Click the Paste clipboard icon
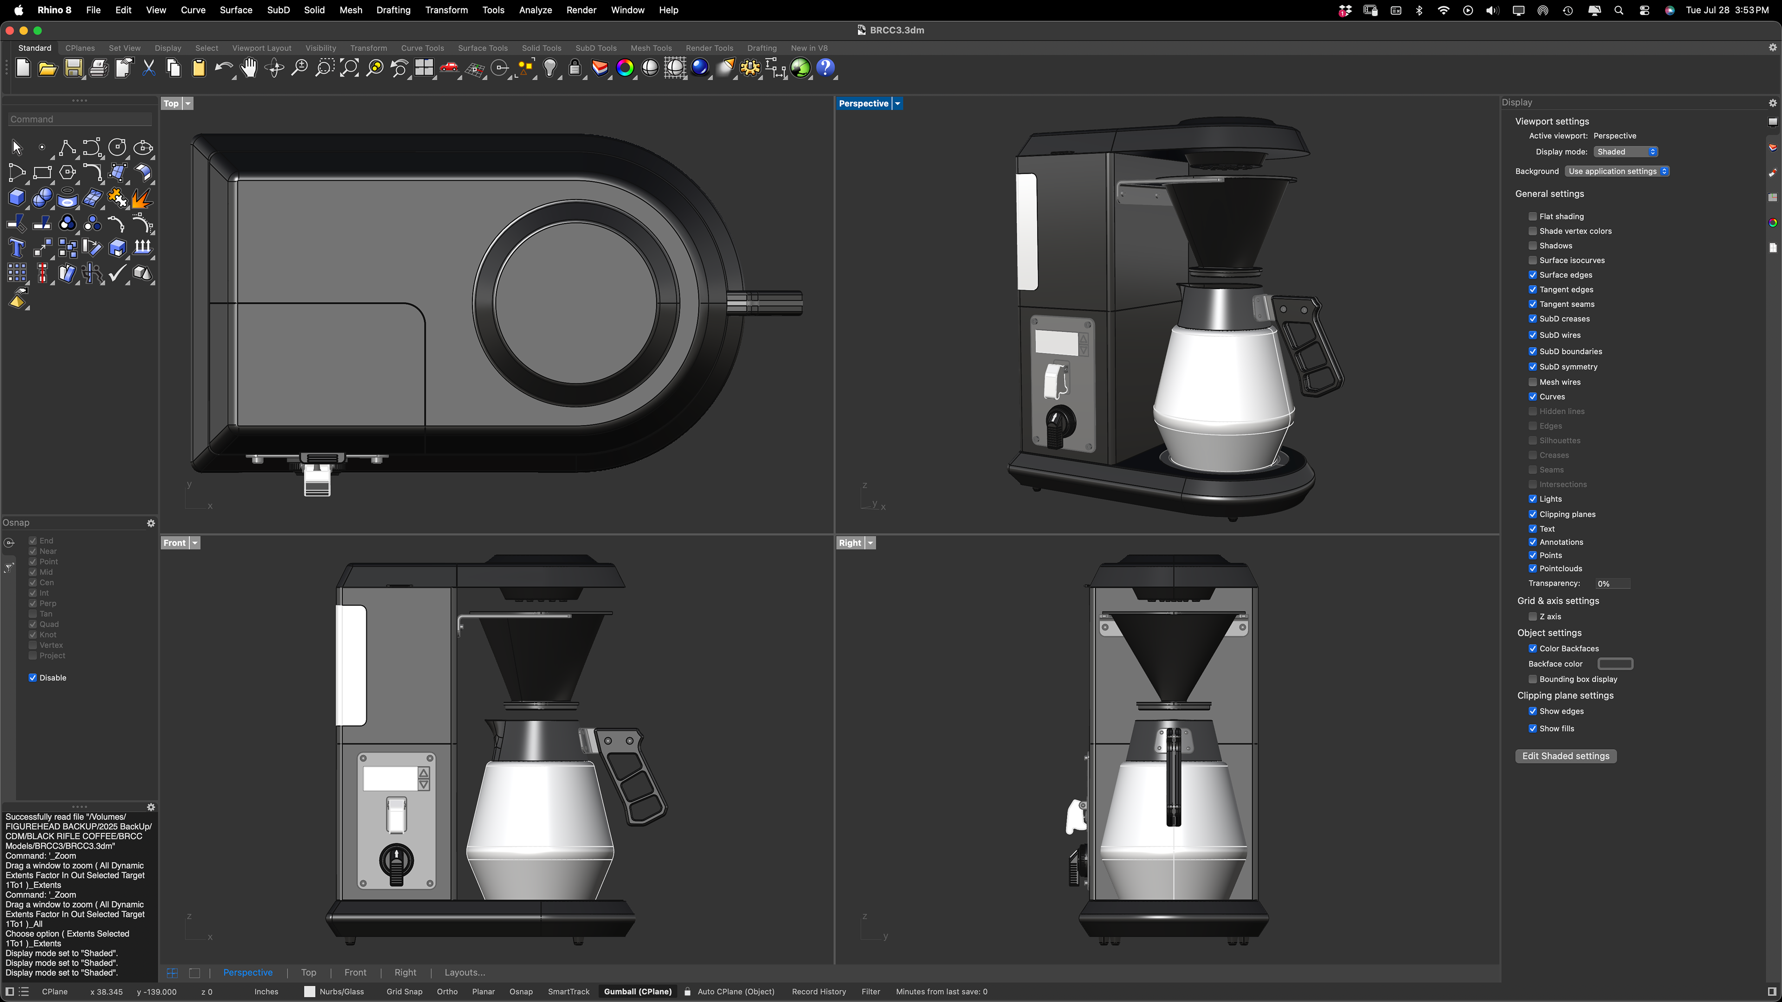Screen dimensions: 1782x1002 (x=199, y=68)
